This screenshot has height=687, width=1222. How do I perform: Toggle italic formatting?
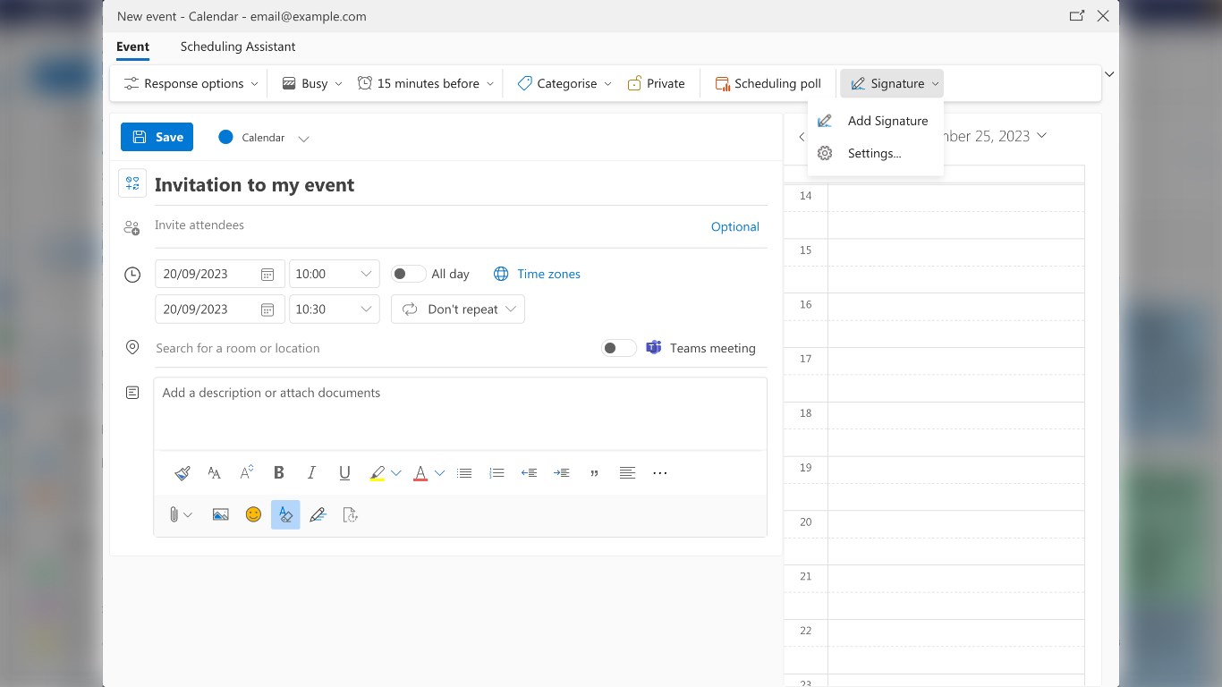tap(311, 473)
